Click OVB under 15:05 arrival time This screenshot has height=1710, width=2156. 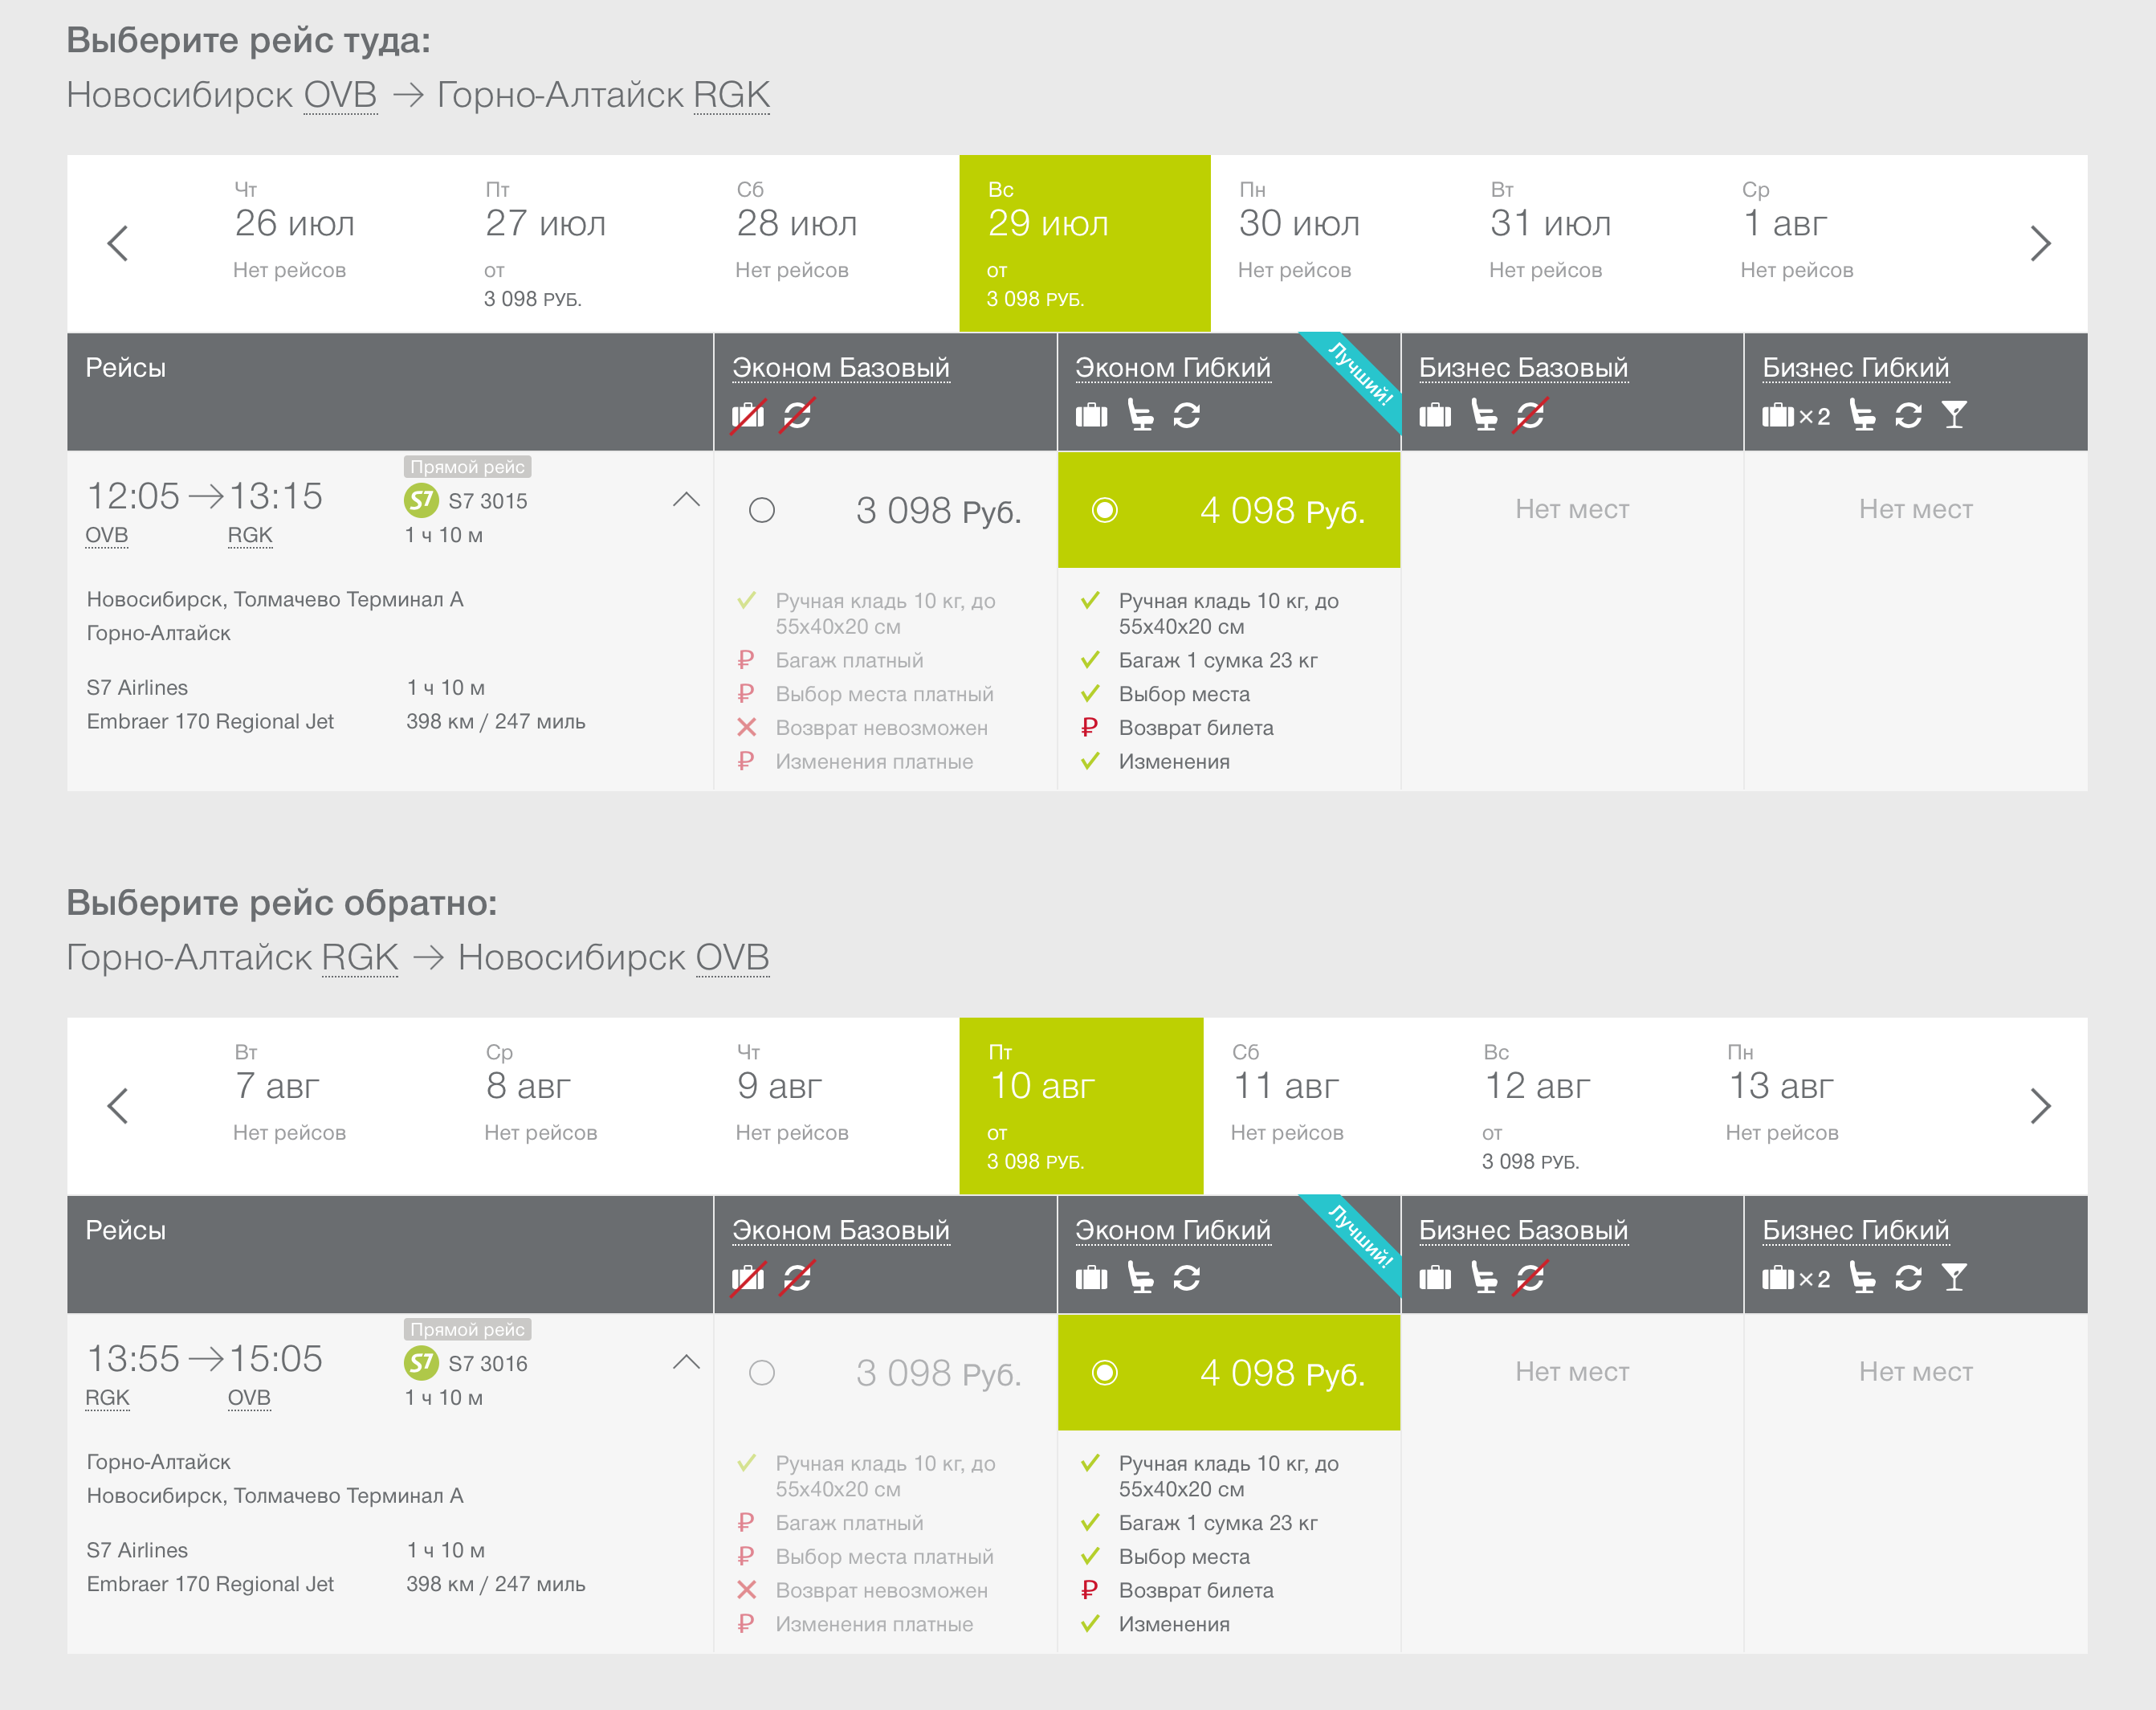click(249, 1398)
